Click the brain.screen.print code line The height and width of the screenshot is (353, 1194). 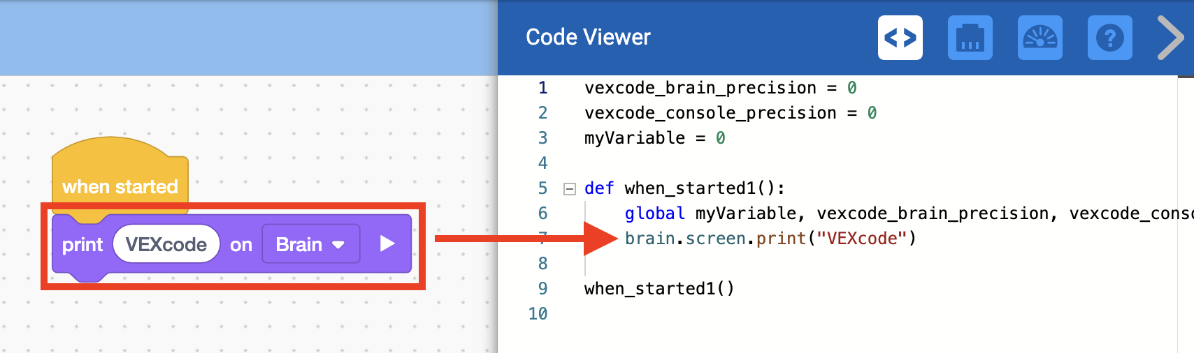770,239
